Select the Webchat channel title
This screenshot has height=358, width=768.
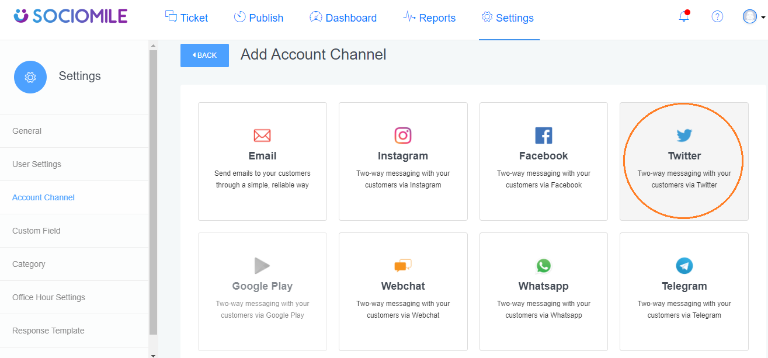point(403,286)
